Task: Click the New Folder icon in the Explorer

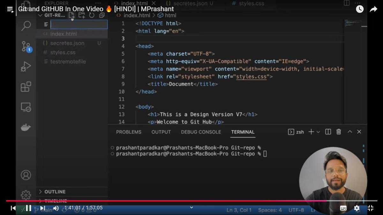Action: tap(82, 15)
